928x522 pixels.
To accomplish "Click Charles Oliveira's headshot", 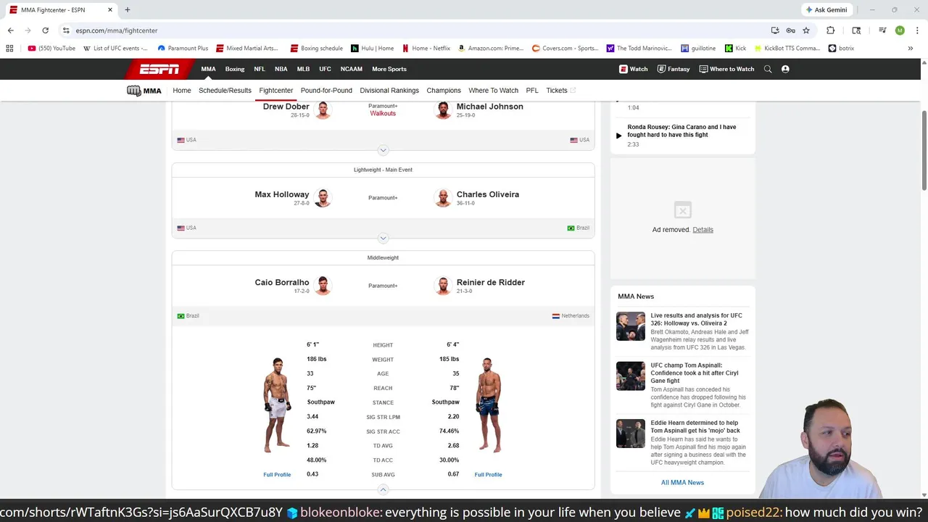I will tap(443, 198).
